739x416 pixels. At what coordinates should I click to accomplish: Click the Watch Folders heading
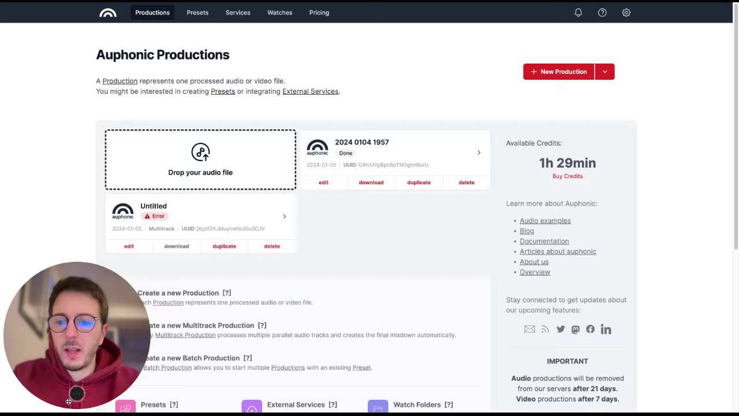(x=417, y=405)
